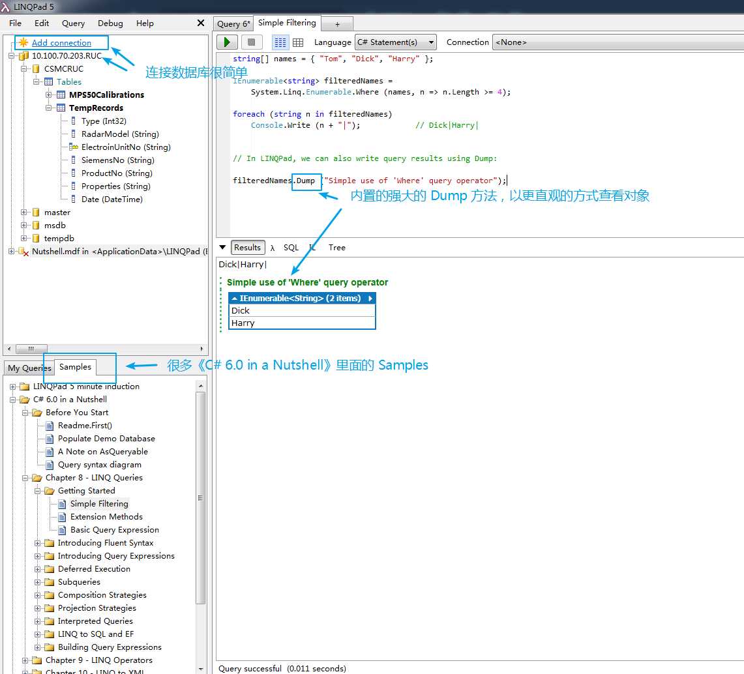The width and height of the screenshot is (744, 674).
Task: Open the Populate Demo Database sample
Action: (x=106, y=439)
